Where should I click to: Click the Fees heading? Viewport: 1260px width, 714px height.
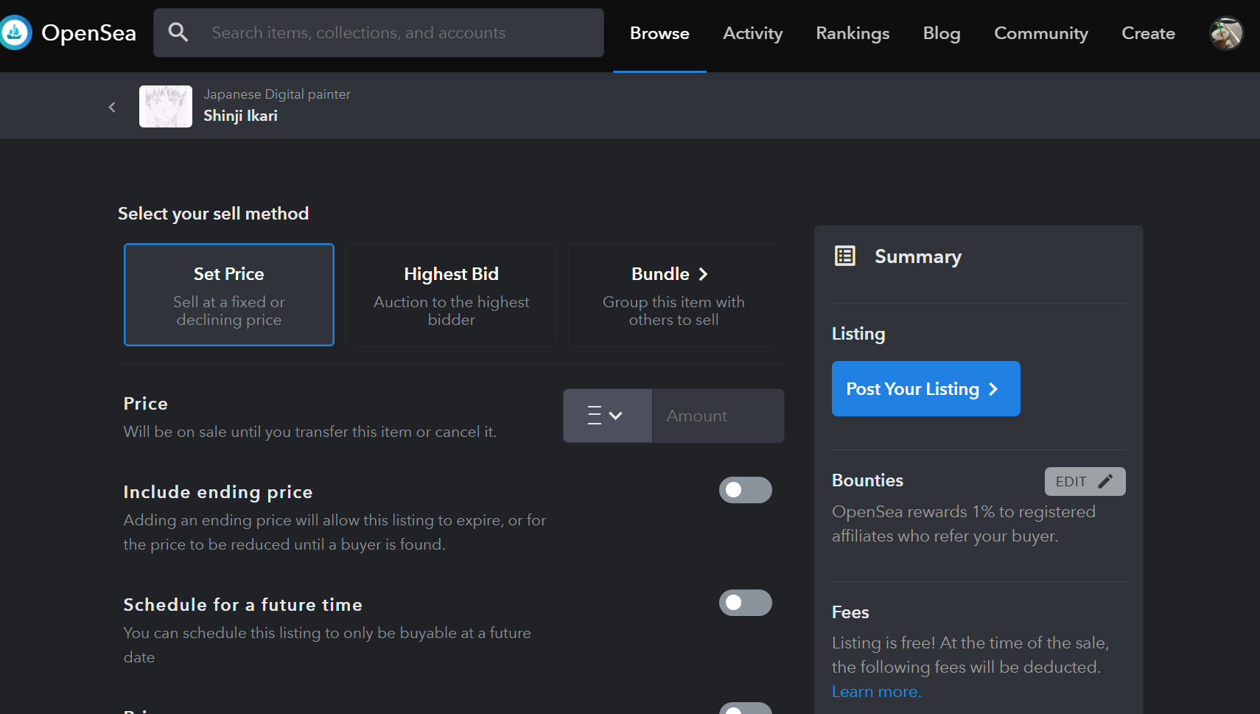850,612
